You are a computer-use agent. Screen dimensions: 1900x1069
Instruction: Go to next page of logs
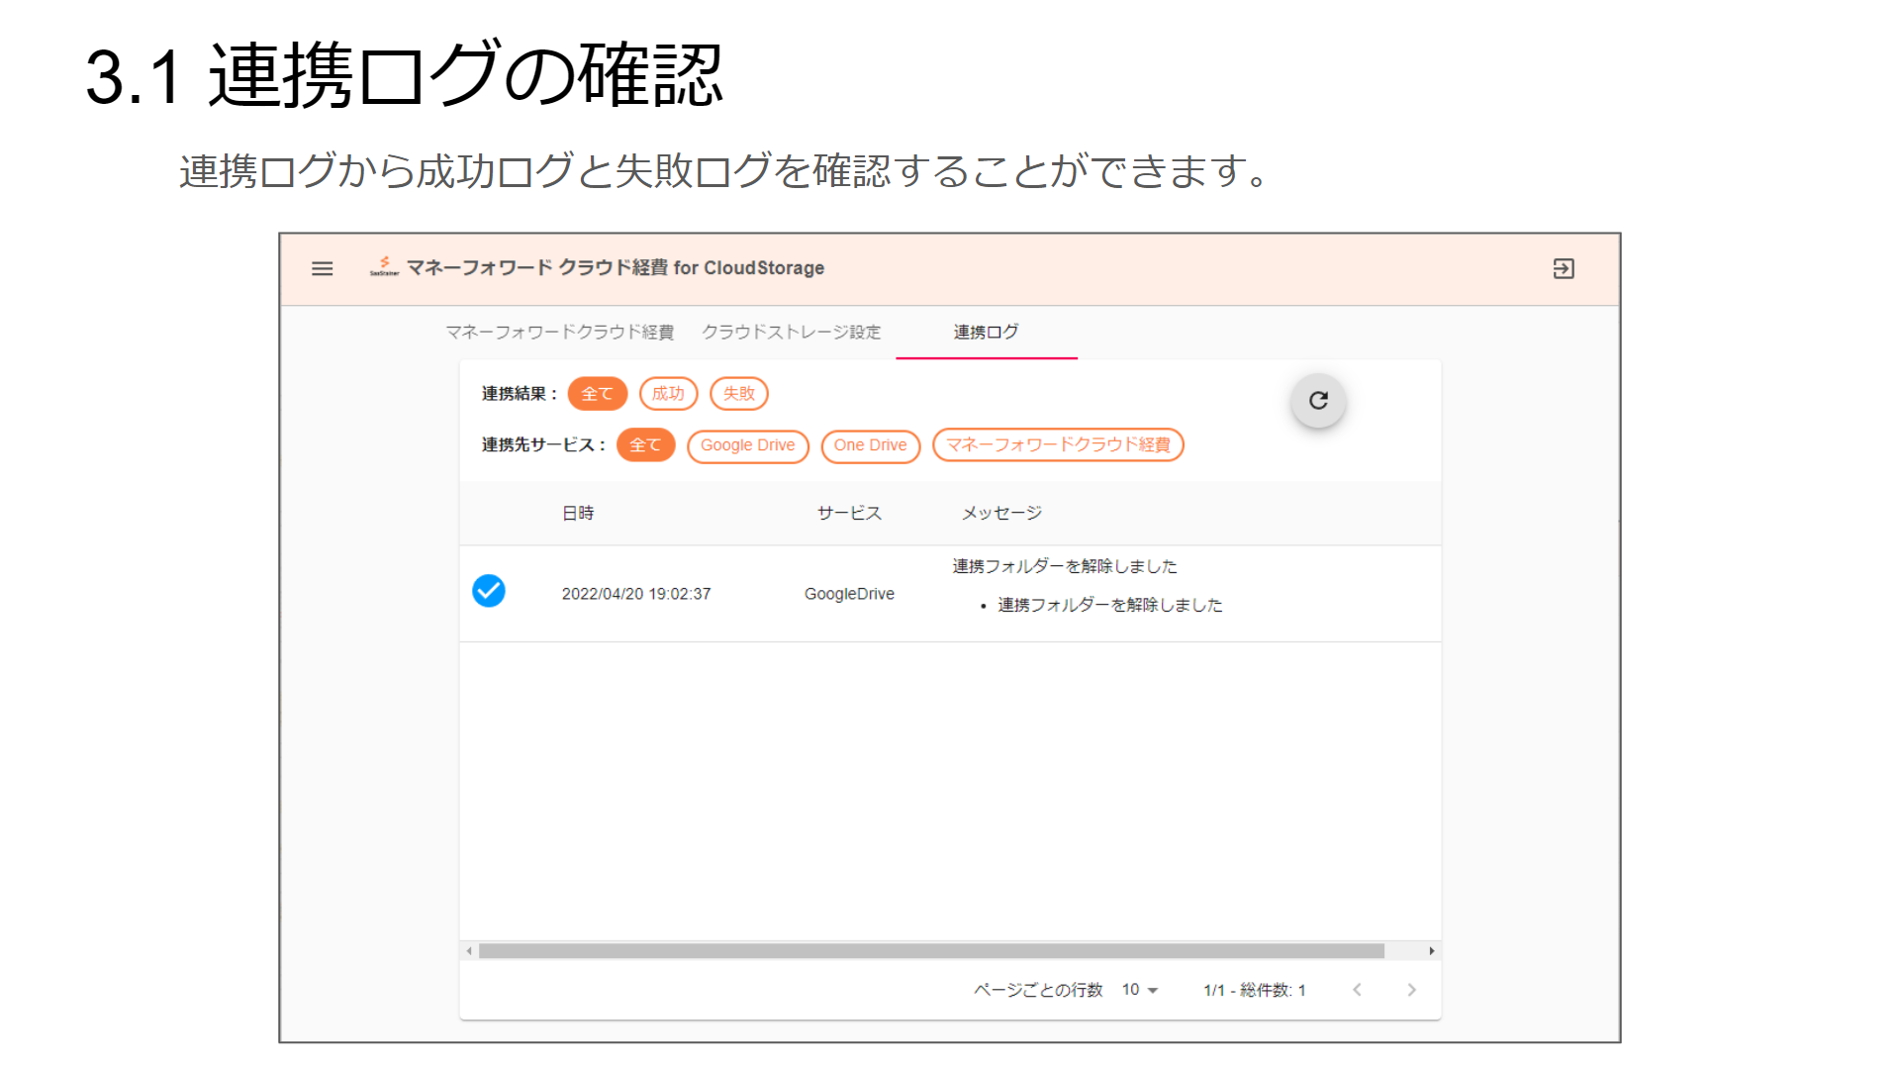[x=1411, y=990]
